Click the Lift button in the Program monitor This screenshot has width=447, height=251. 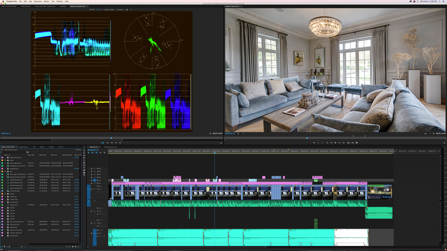click(x=348, y=142)
